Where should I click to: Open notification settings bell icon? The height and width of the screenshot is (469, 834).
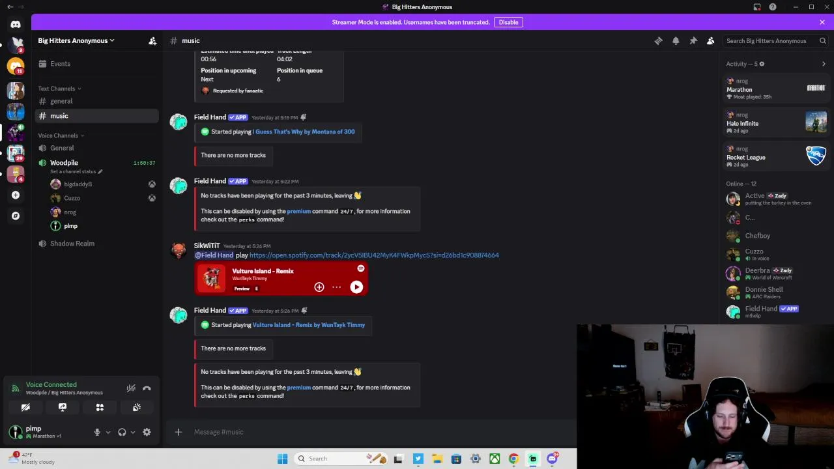click(x=676, y=40)
